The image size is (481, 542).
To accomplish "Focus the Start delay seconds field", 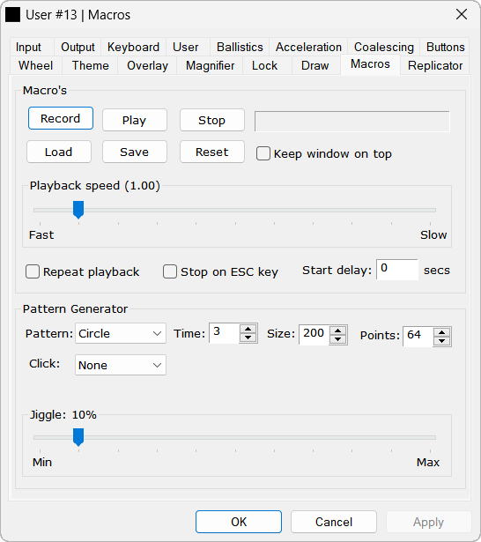I will (397, 270).
